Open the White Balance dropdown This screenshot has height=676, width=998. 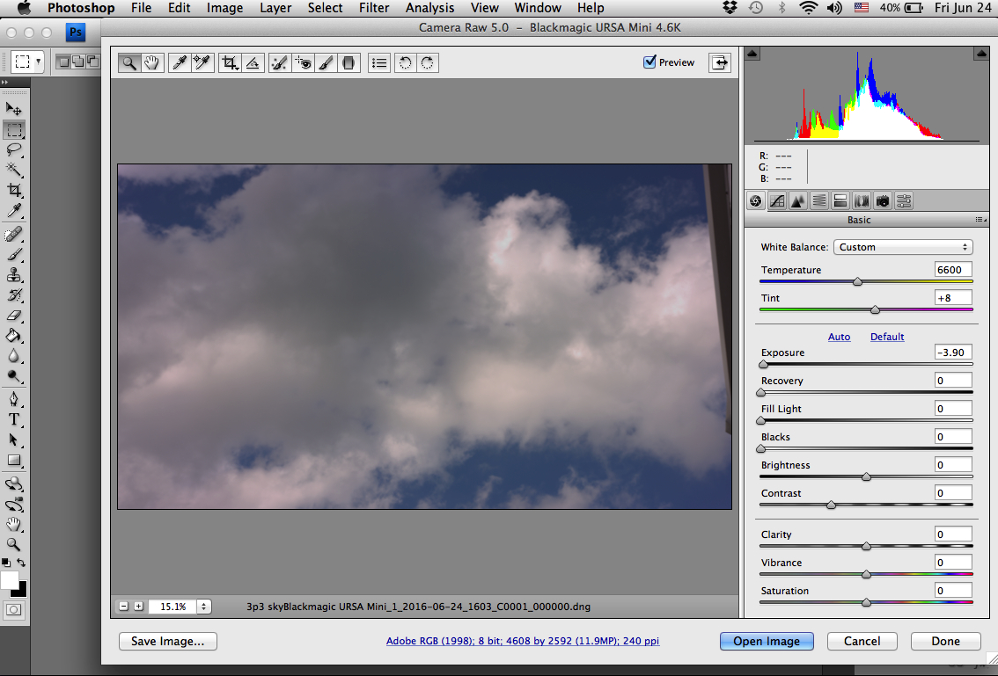(903, 247)
